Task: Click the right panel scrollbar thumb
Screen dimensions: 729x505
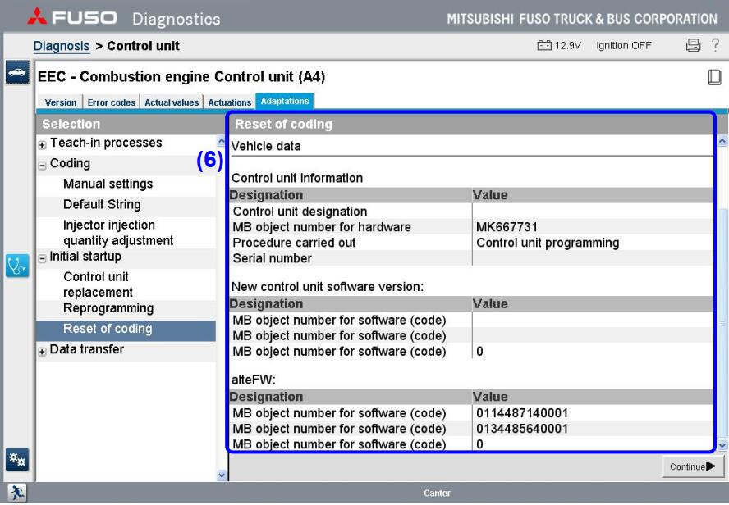Action: click(x=722, y=322)
